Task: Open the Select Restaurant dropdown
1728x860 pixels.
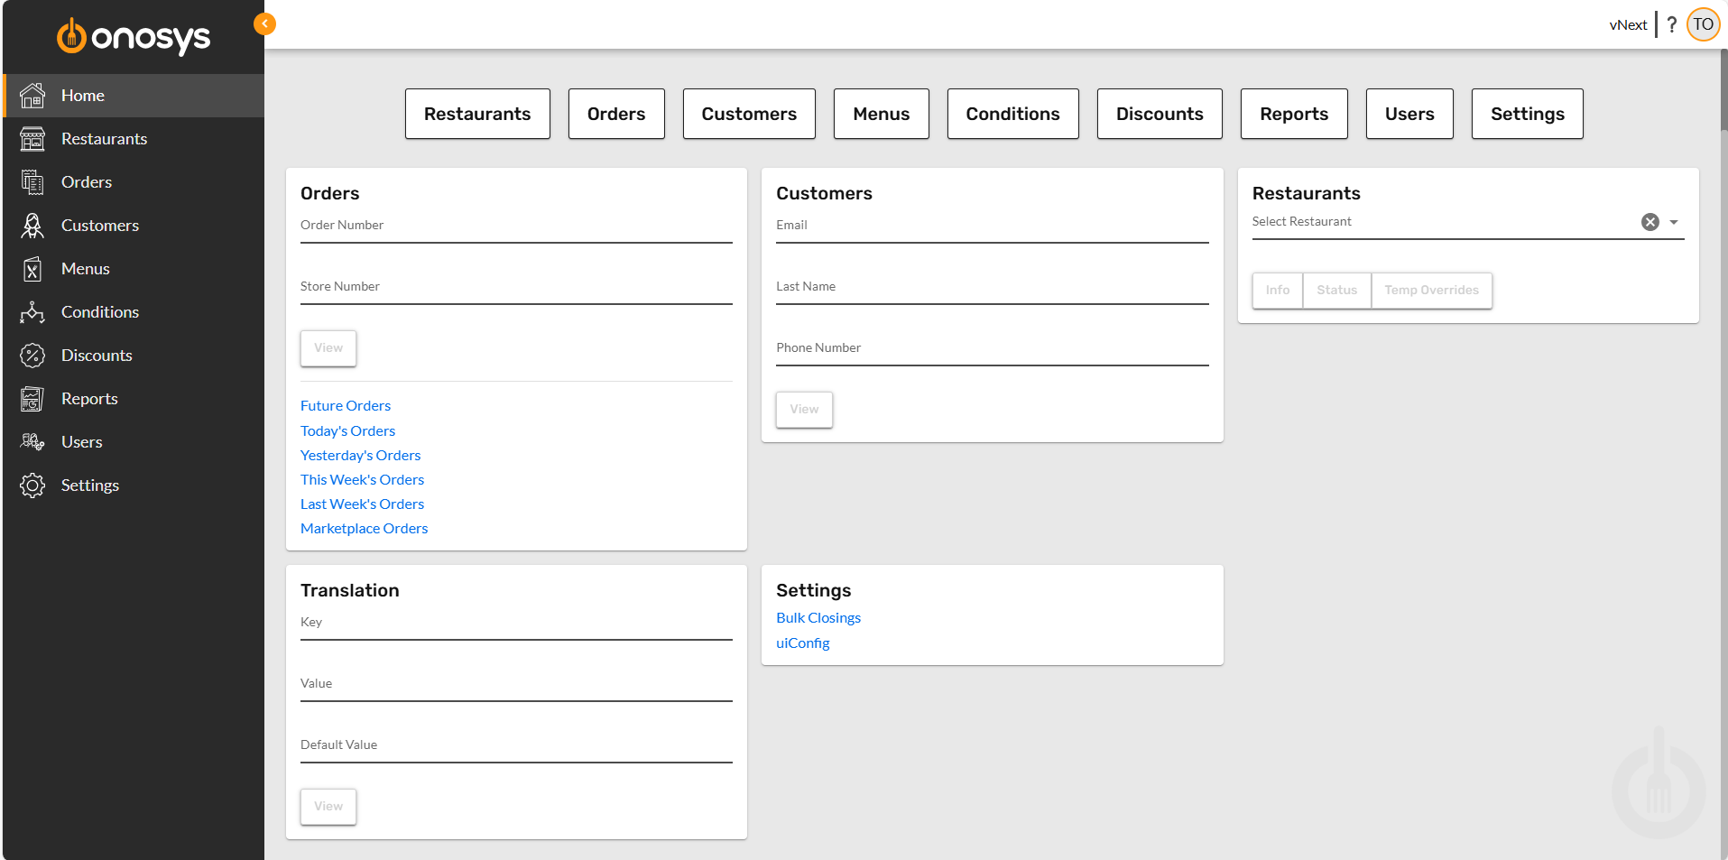Action: [1675, 221]
